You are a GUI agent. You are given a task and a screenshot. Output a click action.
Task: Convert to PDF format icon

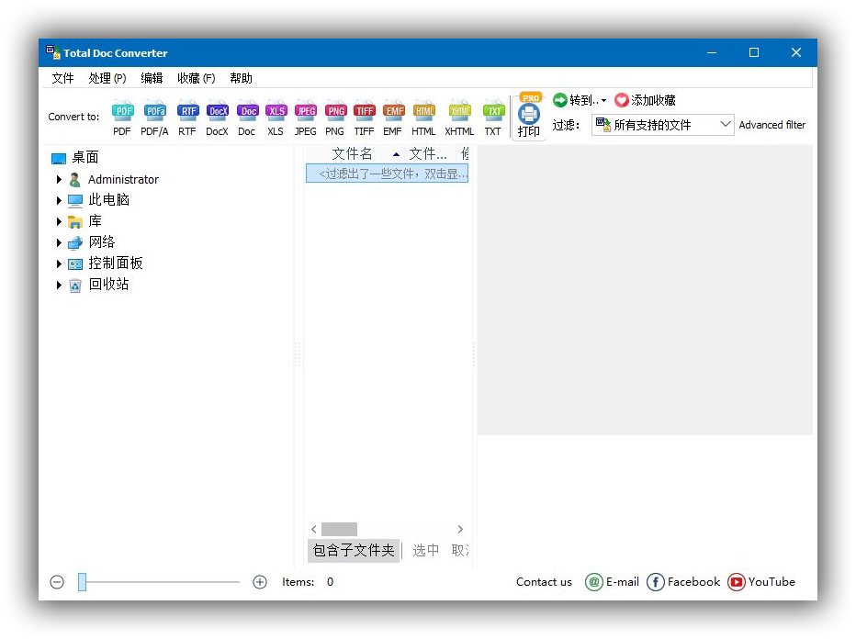click(122, 118)
